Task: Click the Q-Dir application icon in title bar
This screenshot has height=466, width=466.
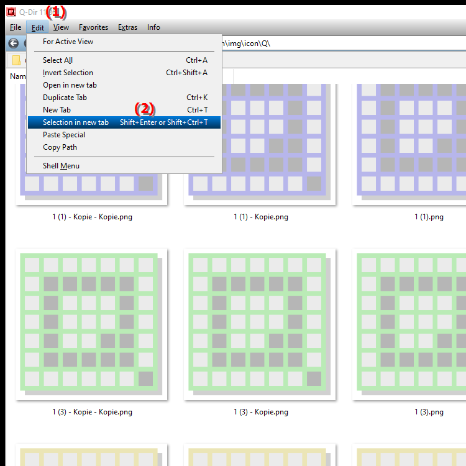Action: coord(11,12)
